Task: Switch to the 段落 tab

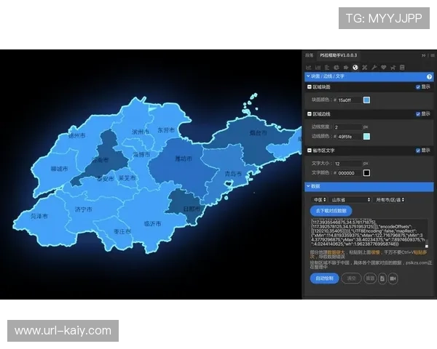Action: (x=310, y=55)
